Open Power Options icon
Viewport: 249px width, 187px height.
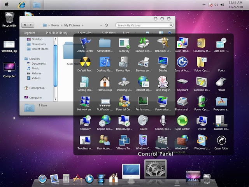point(202,101)
